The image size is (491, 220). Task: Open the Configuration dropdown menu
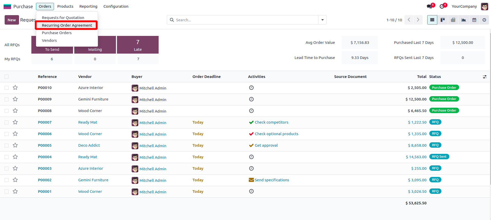pyautogui.click(x=116, y=6)
